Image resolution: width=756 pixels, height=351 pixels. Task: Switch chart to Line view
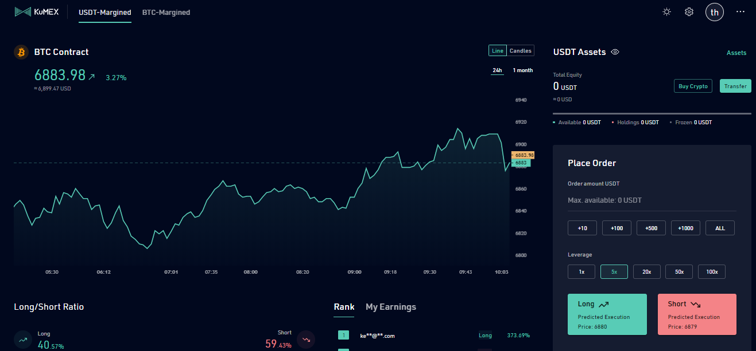498,51
